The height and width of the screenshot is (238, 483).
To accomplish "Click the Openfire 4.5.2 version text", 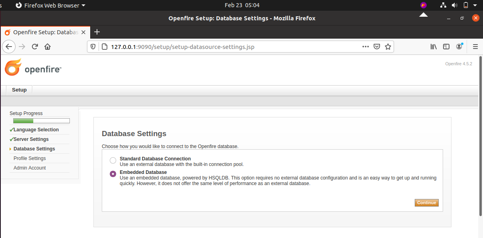I will [459, 64].
